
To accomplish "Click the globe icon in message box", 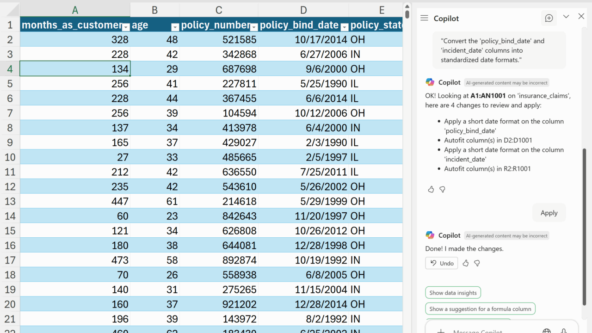I will tap(547, 330).
